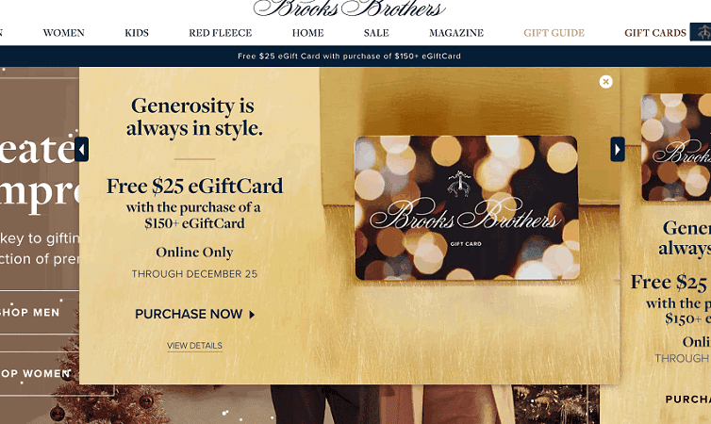Go to previous slide arrow
Image resolution: width=711 pixels, height=424 pixels.
click(x=81, y=149)
